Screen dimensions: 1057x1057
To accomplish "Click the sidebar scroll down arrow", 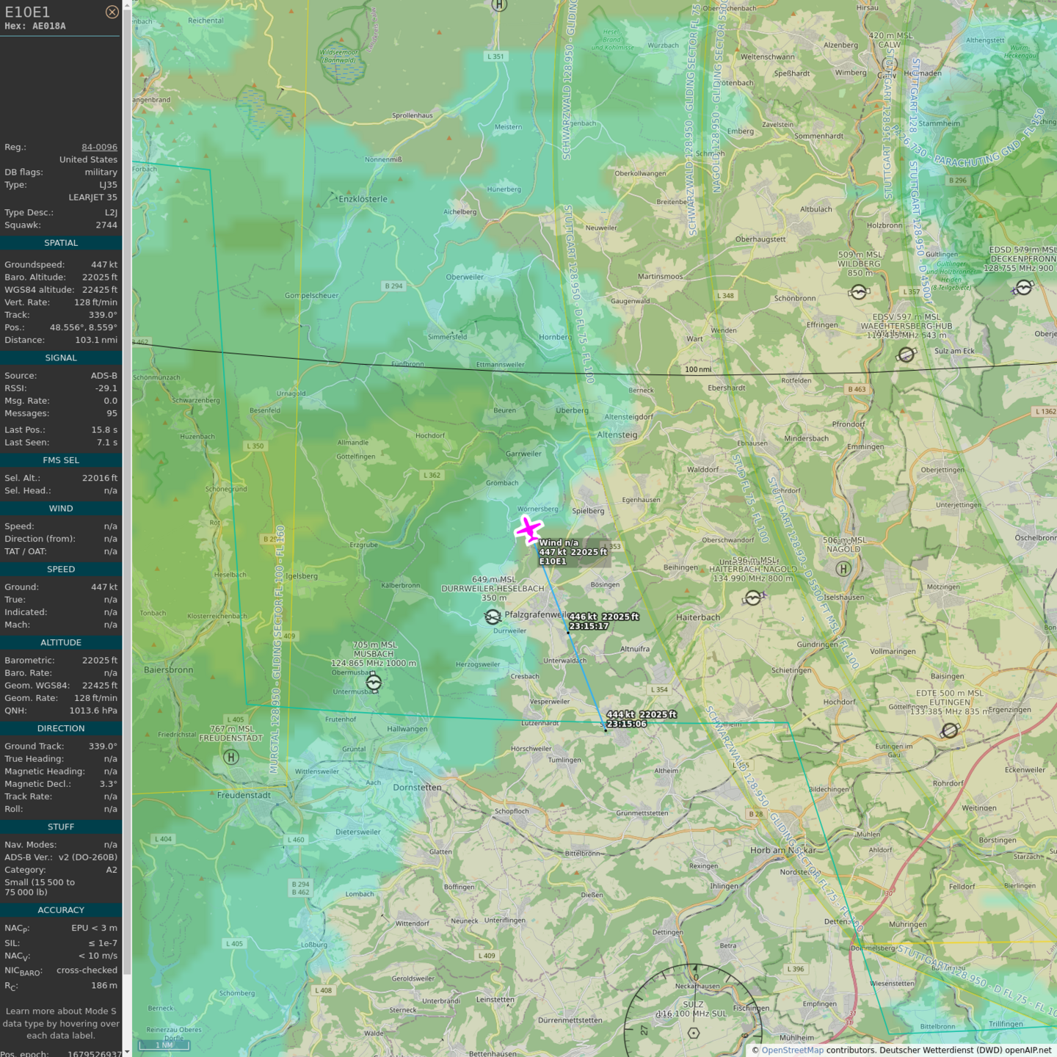I will (127, 1052).
